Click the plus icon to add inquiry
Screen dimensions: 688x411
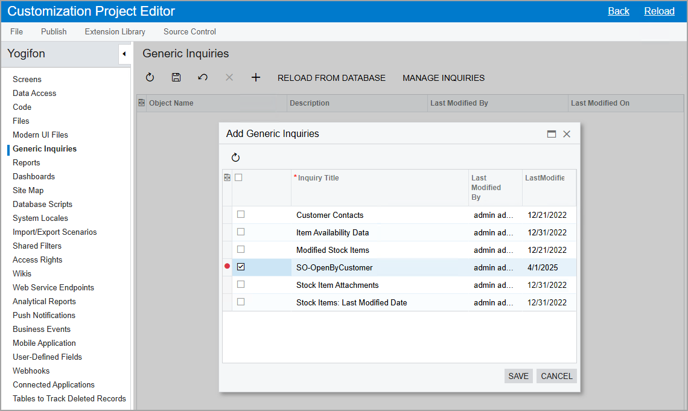(x=256, y=77)
